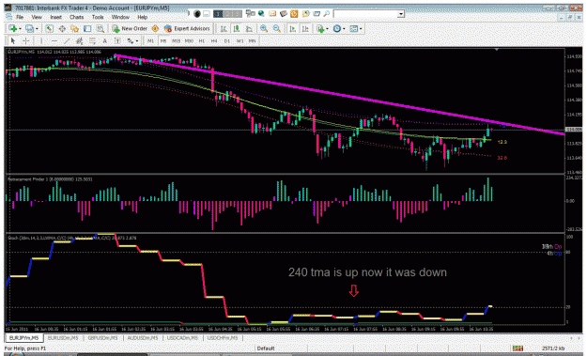
Task: Open the AUDUSDm,M5 chart tab
Action: click(142, 338)
